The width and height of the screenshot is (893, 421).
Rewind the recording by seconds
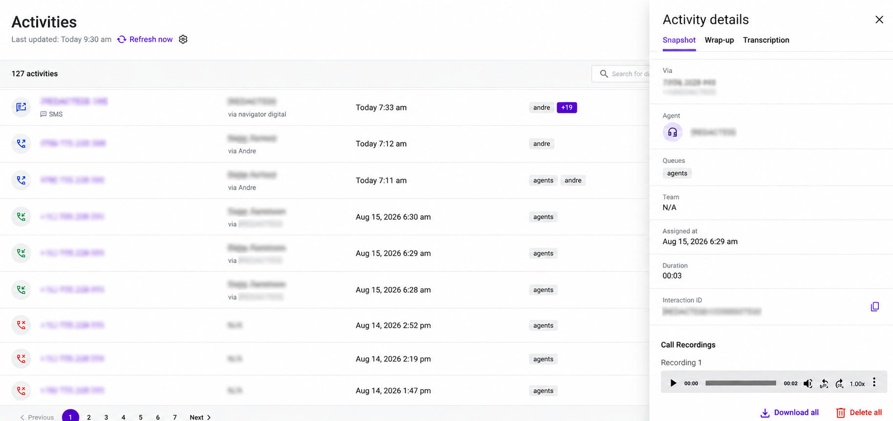point(824,384)
